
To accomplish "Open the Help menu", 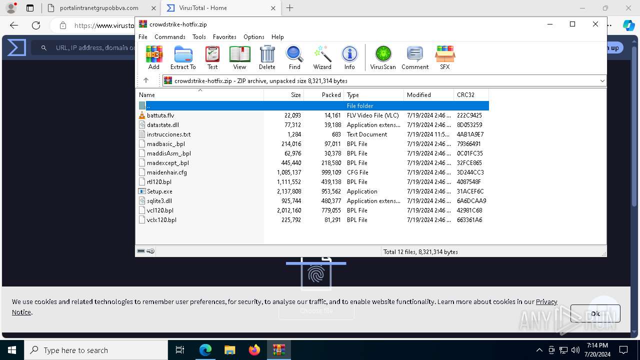I will [277, 37].
